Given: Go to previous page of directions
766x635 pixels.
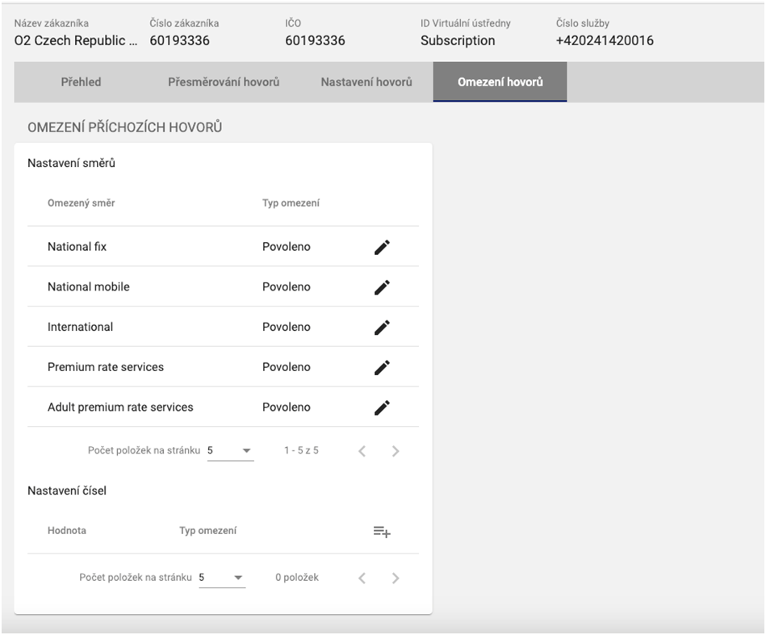Looking at the screenshot, I should click(362, 451).
